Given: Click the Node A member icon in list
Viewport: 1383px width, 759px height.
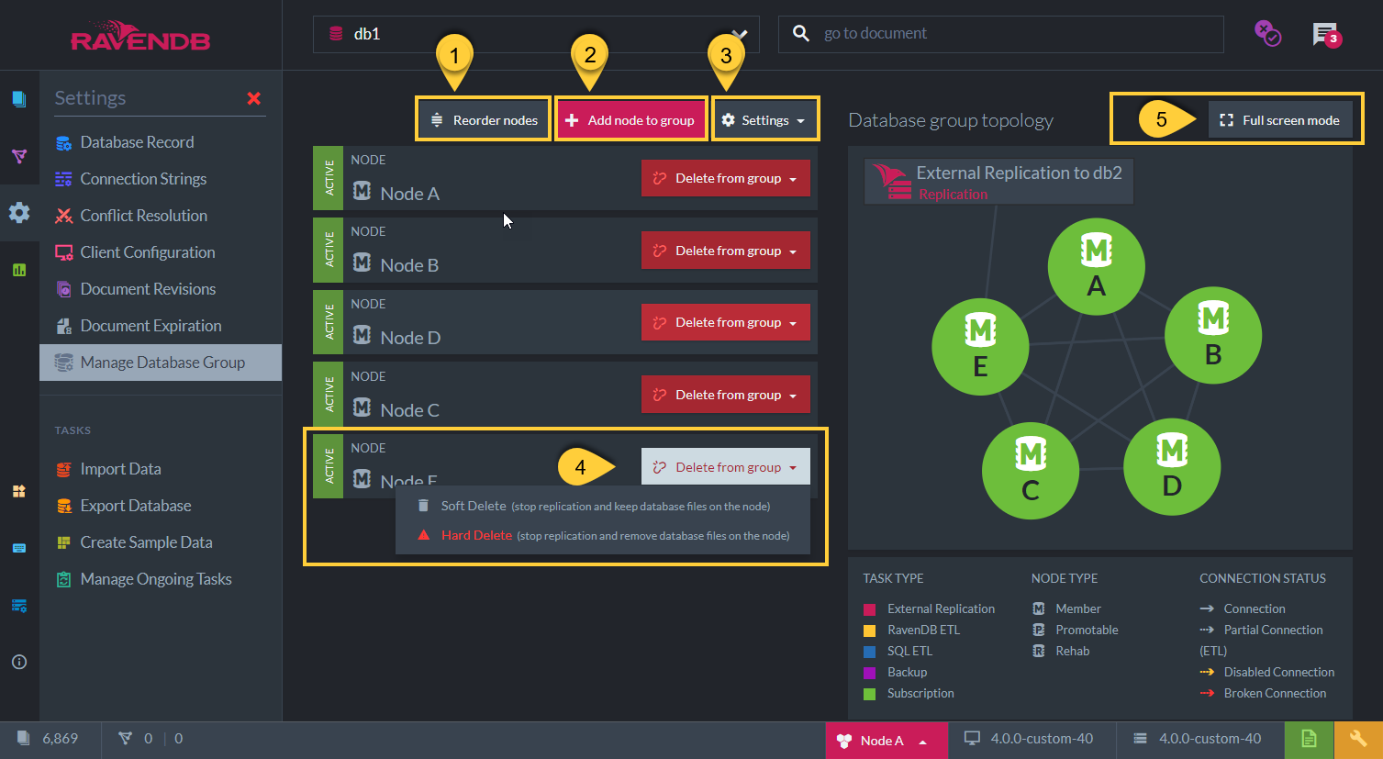Looking at the screenshot, I should [x=362, y=191].
